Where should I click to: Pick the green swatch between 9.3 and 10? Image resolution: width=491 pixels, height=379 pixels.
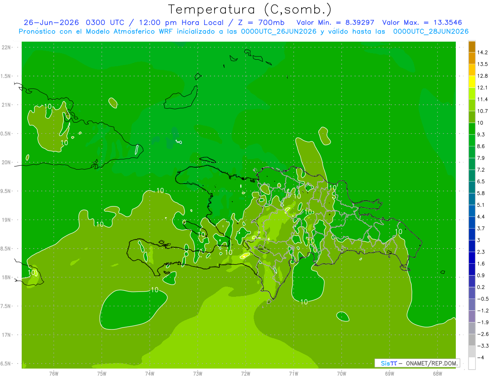[472, 129]
